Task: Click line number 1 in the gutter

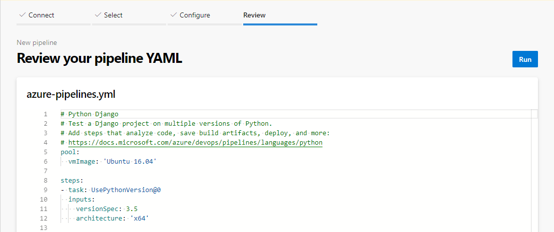Action: 45,114
